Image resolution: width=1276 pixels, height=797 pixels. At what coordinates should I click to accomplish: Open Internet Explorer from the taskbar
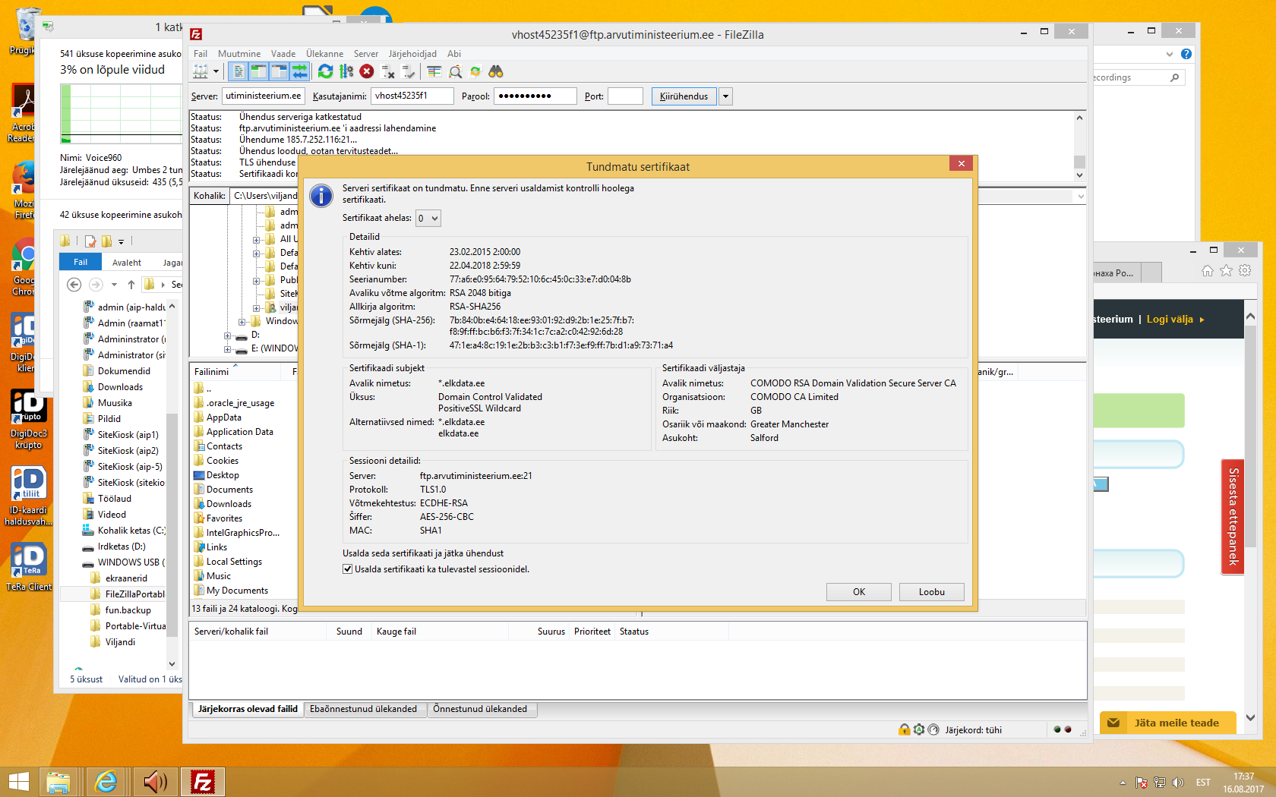(106, 781)
